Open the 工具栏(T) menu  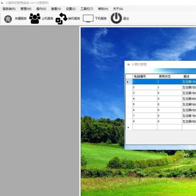pos(87,9)
